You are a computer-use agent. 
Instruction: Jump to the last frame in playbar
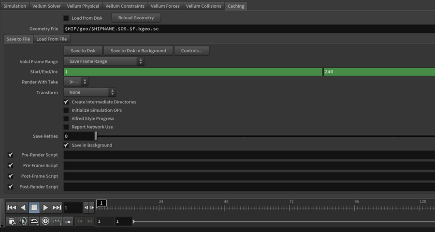coord(57,207)
